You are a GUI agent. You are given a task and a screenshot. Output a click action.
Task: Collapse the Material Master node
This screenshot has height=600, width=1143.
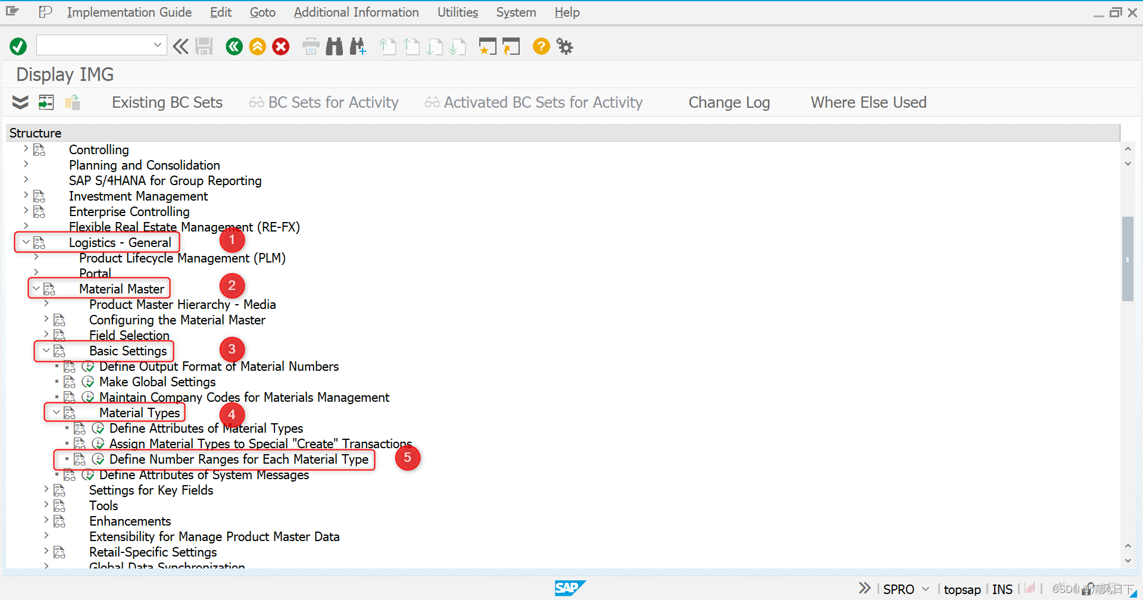click(36, 289)
